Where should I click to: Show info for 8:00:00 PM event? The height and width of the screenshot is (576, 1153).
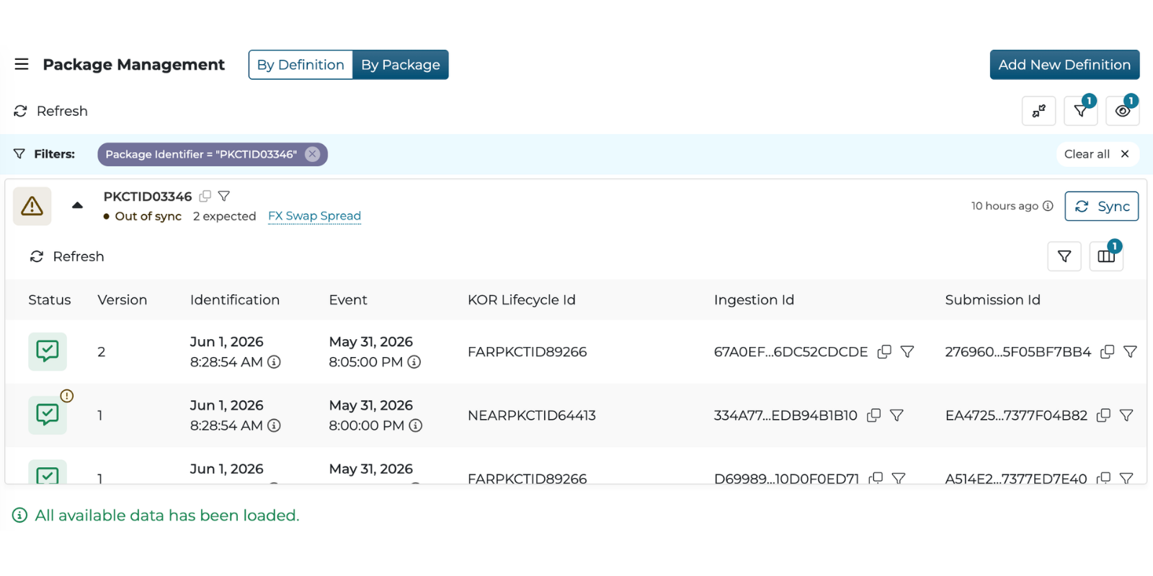pyautogui.click(x=415, y=426)
